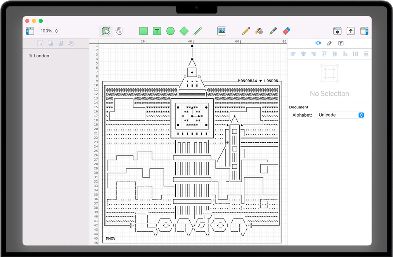Toggle the right inspector panel
This screenshot has width=393, height=257.
(364, 31)
